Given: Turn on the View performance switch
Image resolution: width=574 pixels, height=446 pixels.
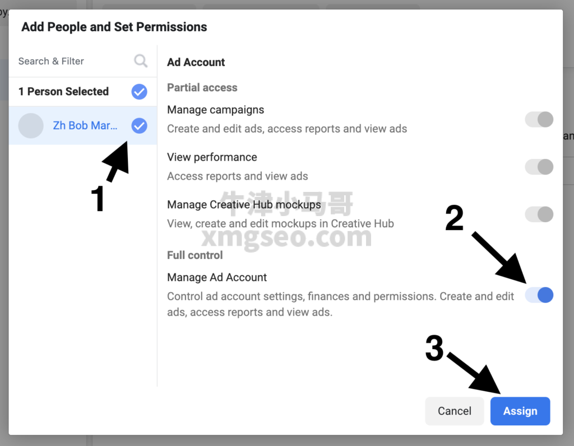Looking at the screenshot, I should (539, 167).
